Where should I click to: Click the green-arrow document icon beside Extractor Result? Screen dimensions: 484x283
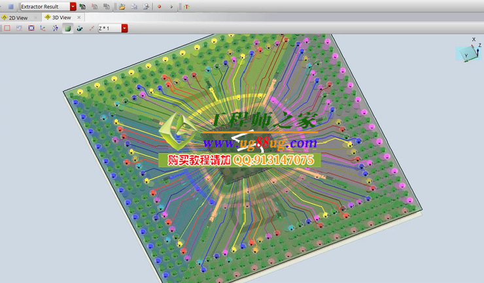82,6
